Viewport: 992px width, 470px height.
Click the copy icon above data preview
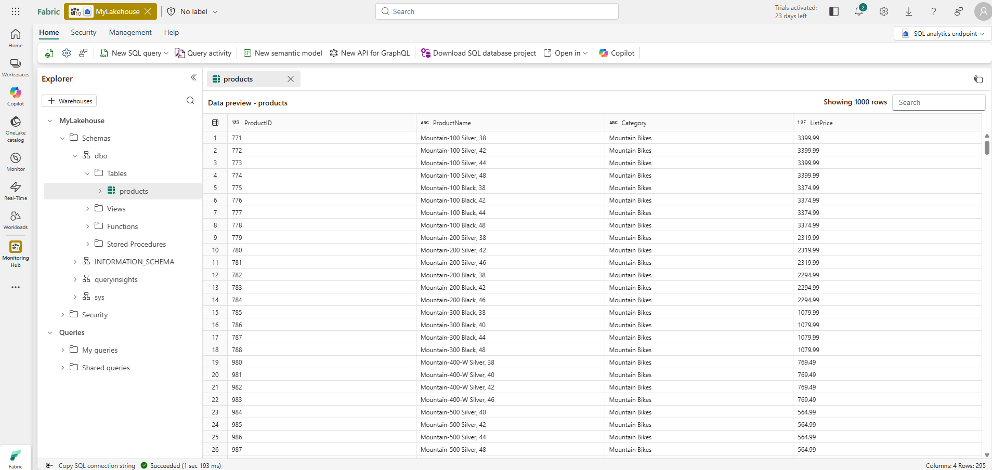978,79
